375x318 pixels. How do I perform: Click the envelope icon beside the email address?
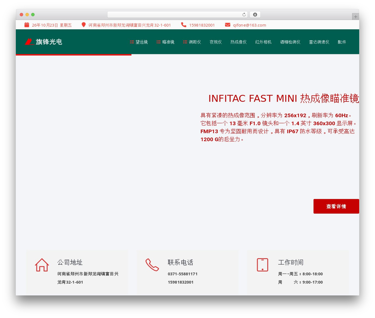[228, 25]
